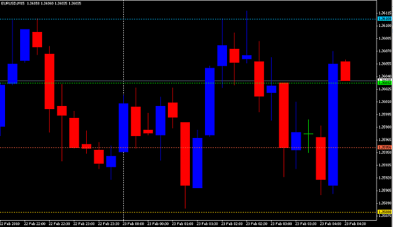Viewport: 393px width, 227px height.
Task: Click the 23 Feb 02:30 time label
Action: [257, 223]
